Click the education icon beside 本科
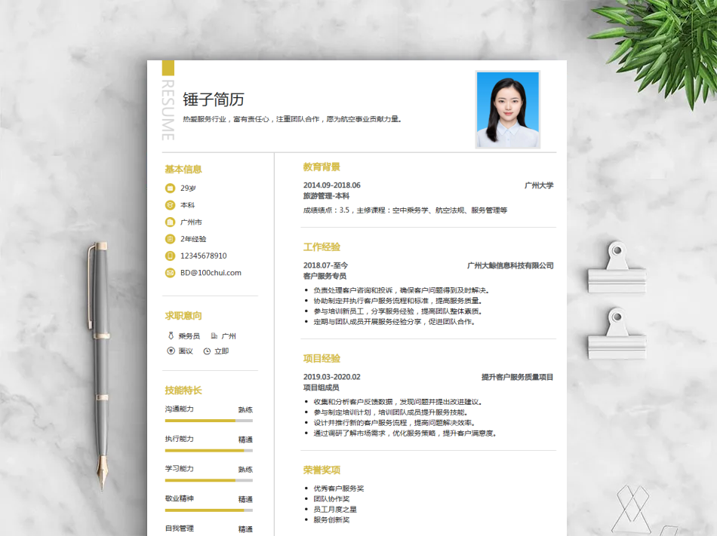The image size is (717, 536). (170, 205)
